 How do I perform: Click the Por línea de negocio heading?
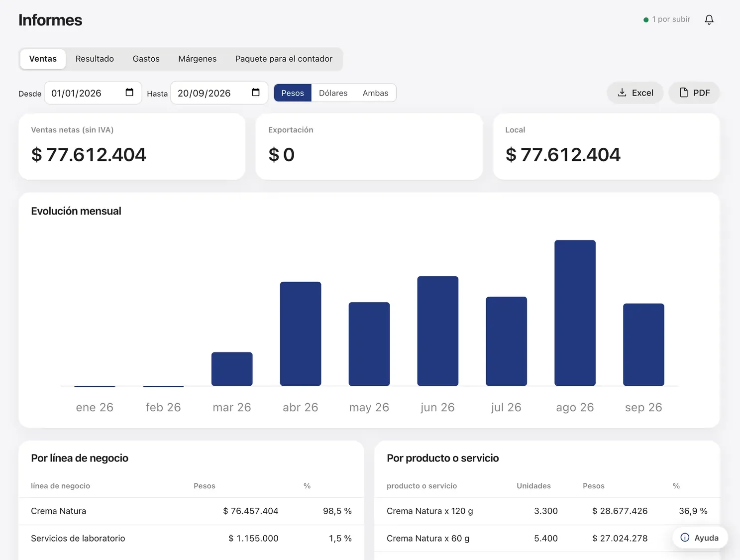click(x=80, y=458)
